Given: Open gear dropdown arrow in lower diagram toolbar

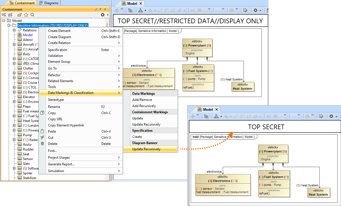Looking at the screenshot, I should [x=336, y=116].
